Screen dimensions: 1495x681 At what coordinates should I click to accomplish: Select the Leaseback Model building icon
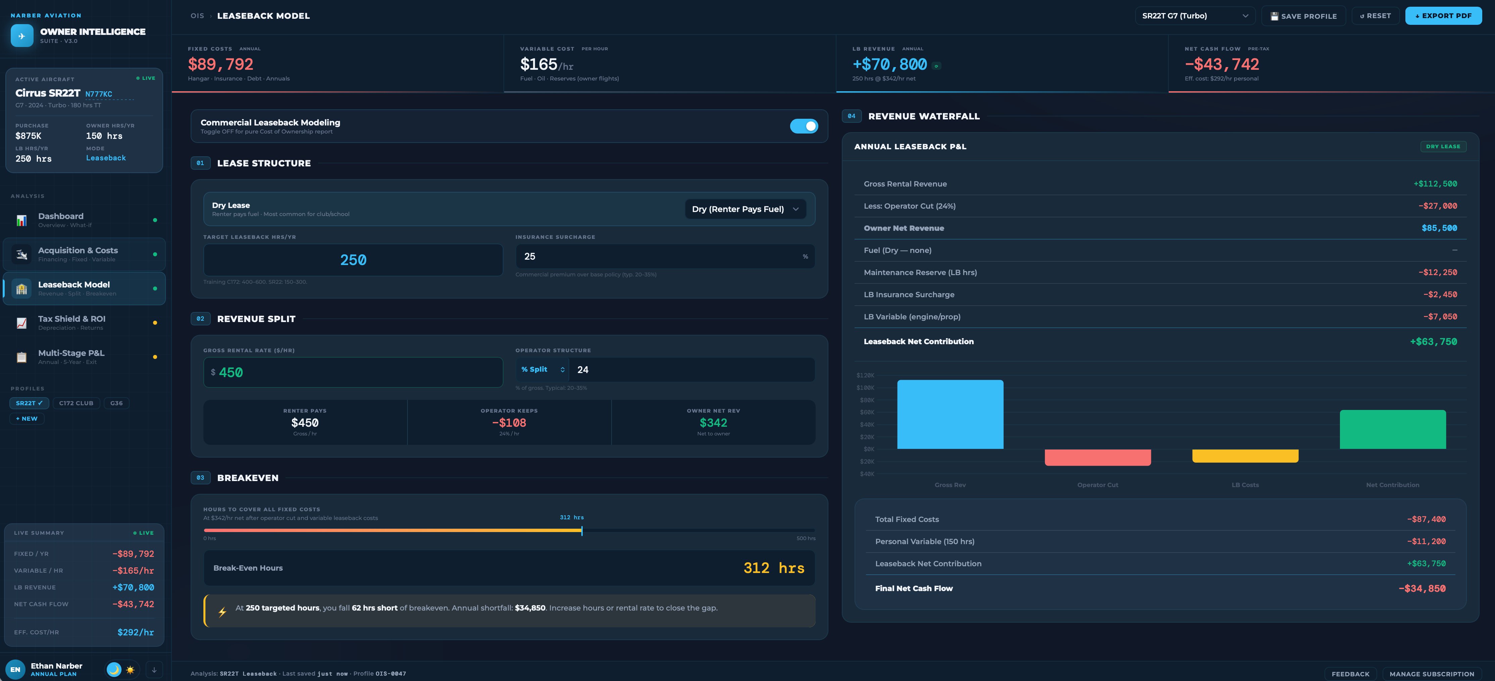pyautogui.click(x=21, y=289)
